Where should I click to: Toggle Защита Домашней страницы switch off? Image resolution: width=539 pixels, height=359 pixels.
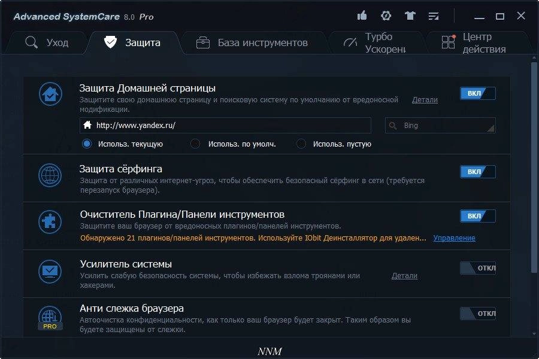pyautogui.click(x=478, y=93)
